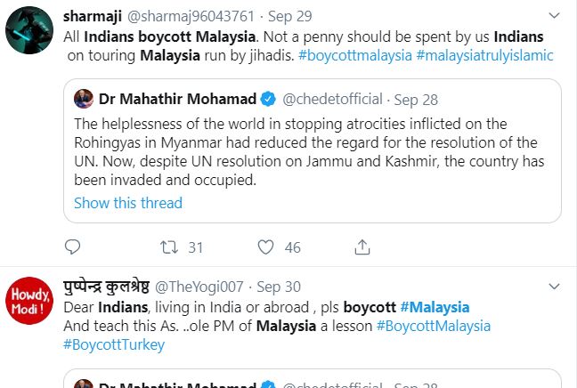Screen dimensions: 577x388
Task: Open sharmaji's profile avatar
Action: pos(29,32)
